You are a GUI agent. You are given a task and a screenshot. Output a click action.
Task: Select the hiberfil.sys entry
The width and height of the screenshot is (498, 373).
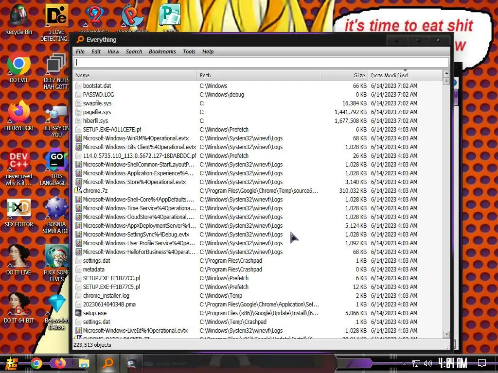click(258, 120)
